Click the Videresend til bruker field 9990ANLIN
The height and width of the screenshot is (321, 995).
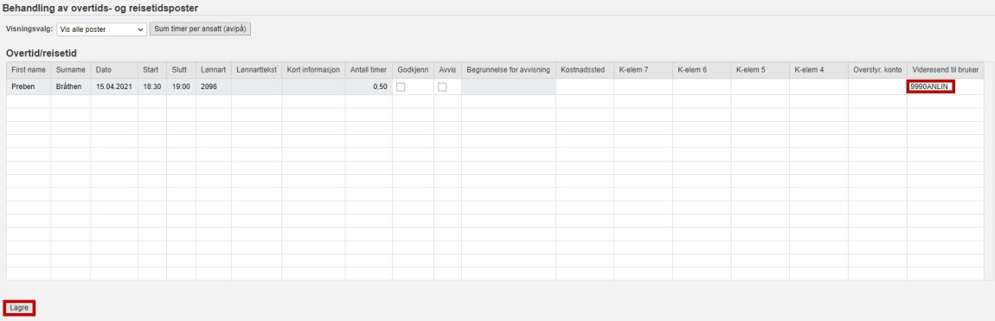pos(931,87)
